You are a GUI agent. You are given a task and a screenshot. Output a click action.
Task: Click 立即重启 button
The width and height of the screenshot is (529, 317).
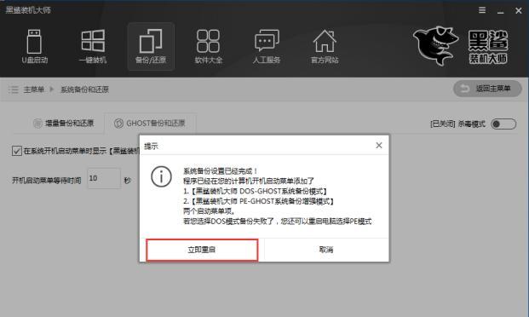202,250
